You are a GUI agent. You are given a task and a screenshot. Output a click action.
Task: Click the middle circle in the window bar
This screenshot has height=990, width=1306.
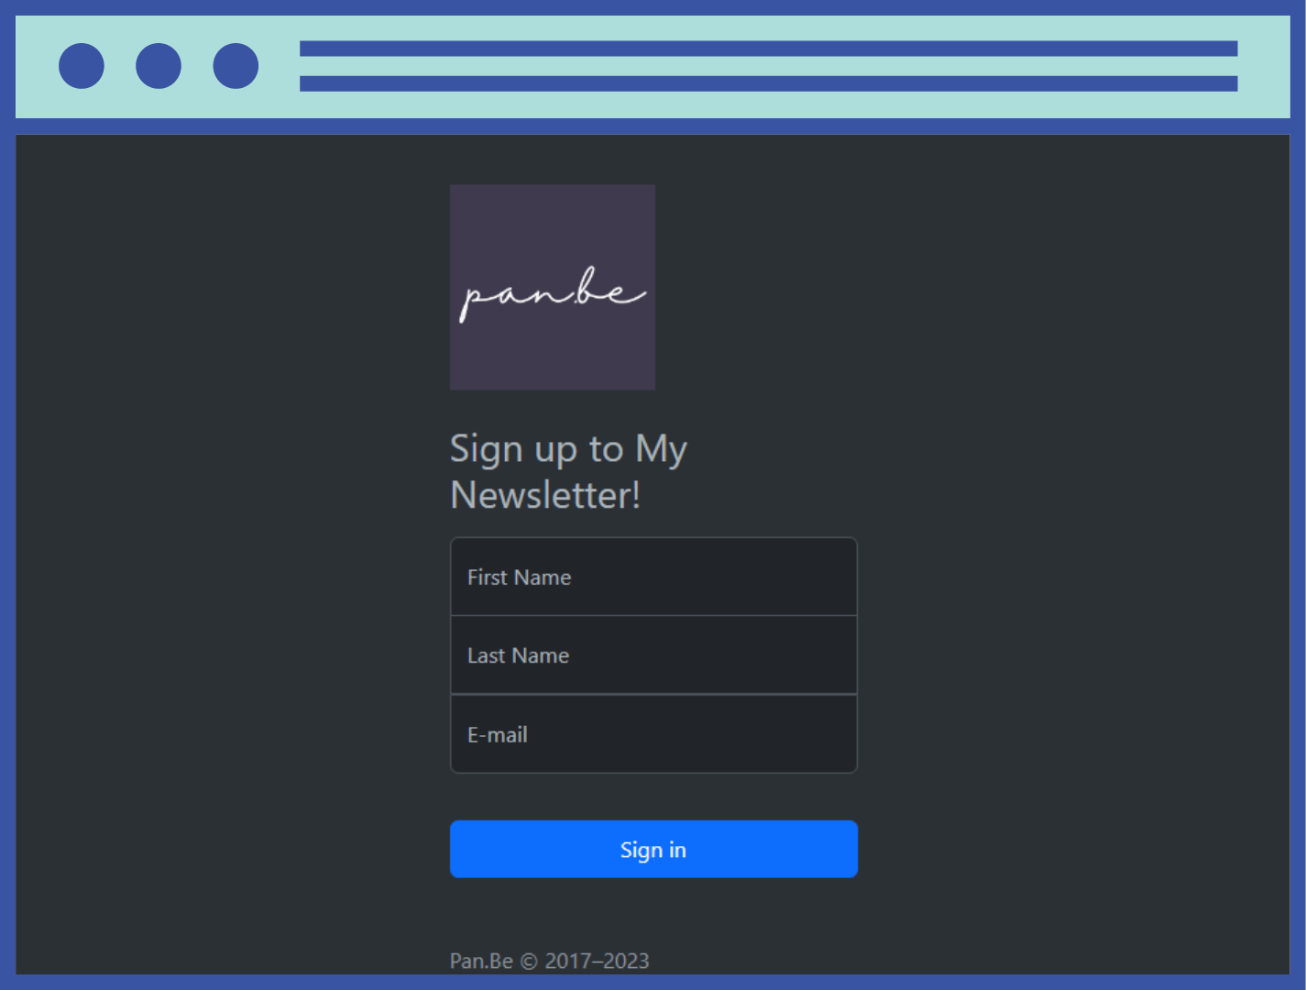159,66
